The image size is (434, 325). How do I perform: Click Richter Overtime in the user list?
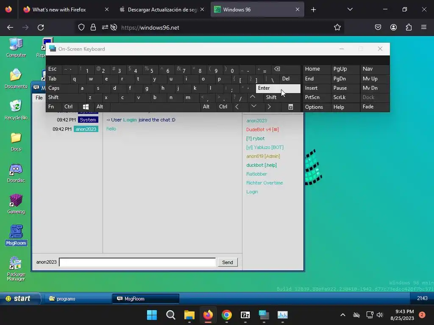pyautogui.click(x=264, y=183)
